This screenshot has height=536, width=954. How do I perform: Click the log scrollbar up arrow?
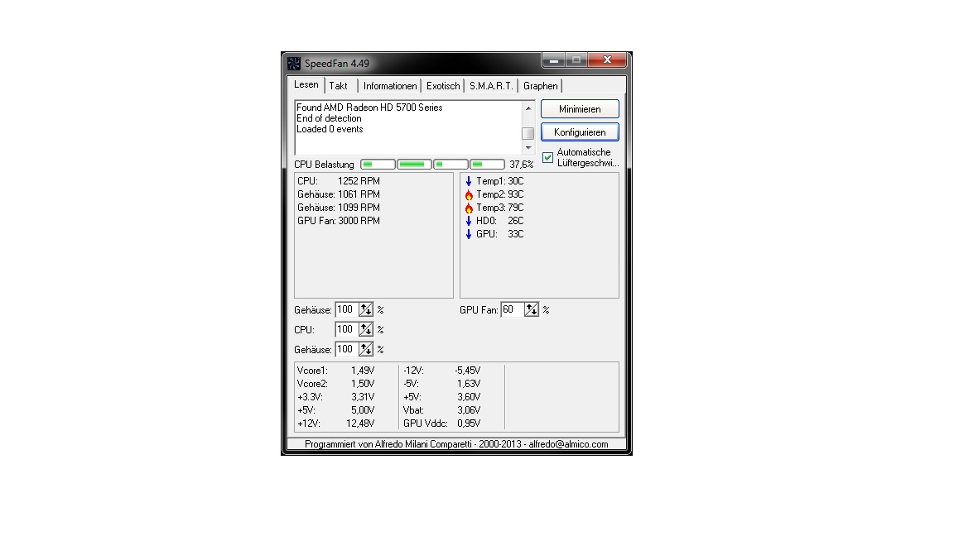point(528,108)
